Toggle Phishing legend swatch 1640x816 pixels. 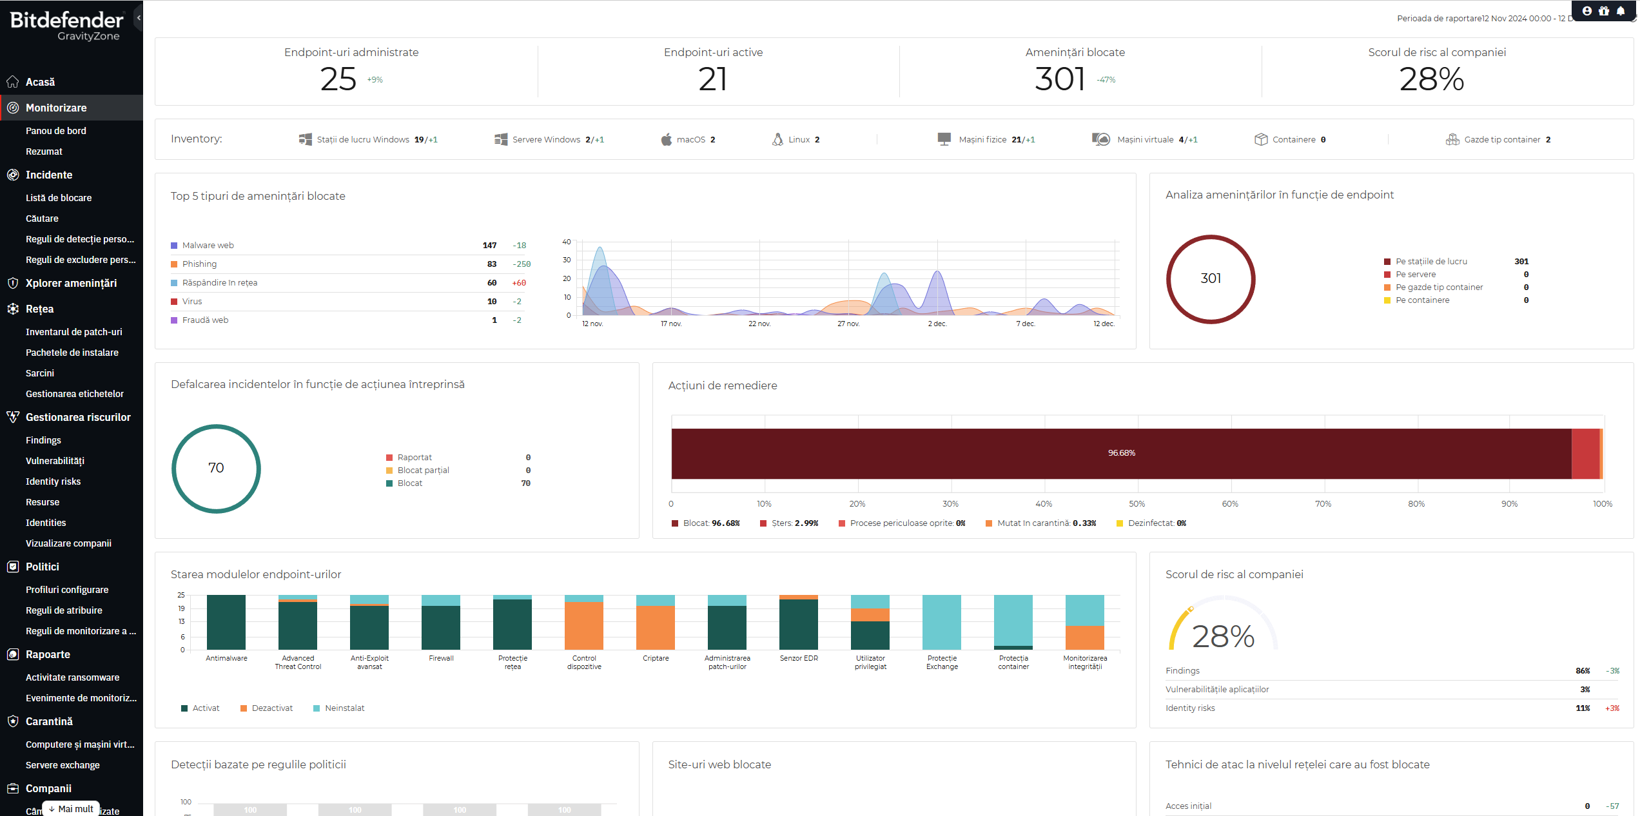(x=174, y=264)
